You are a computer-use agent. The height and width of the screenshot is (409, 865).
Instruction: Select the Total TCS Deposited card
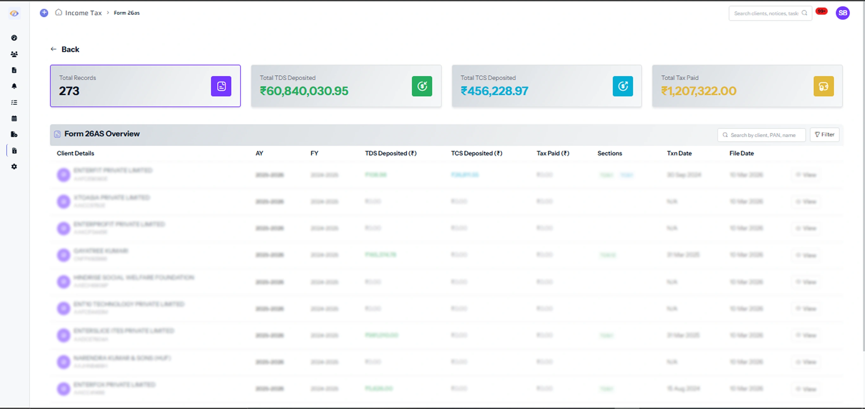546,86
